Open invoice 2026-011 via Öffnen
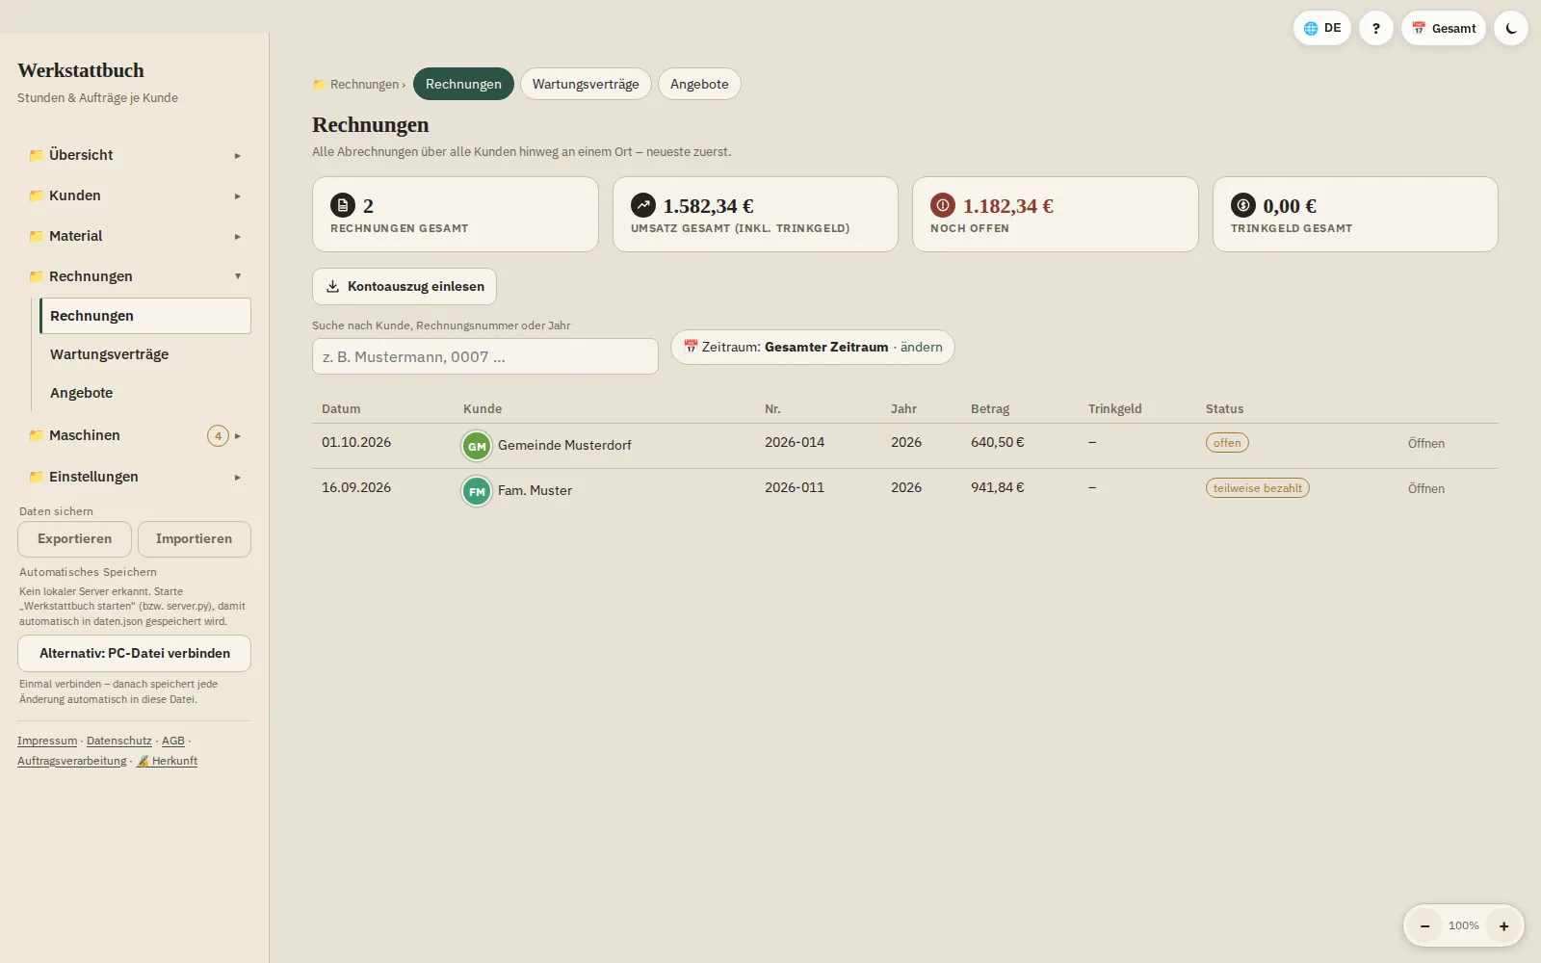This screenshot has height=963, width=1541. (x=1426, y=489)
